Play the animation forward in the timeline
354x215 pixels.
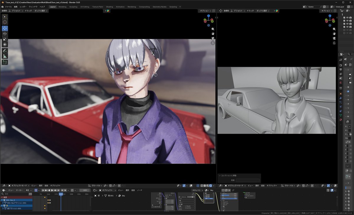[52, 190]
